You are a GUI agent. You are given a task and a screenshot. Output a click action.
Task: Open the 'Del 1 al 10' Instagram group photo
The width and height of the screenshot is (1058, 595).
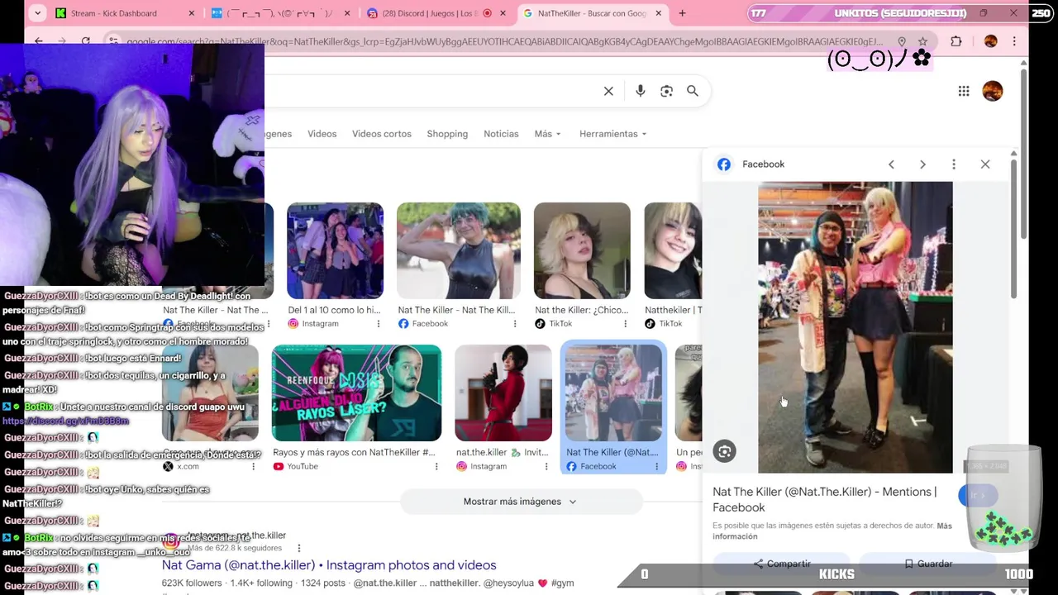335,250
